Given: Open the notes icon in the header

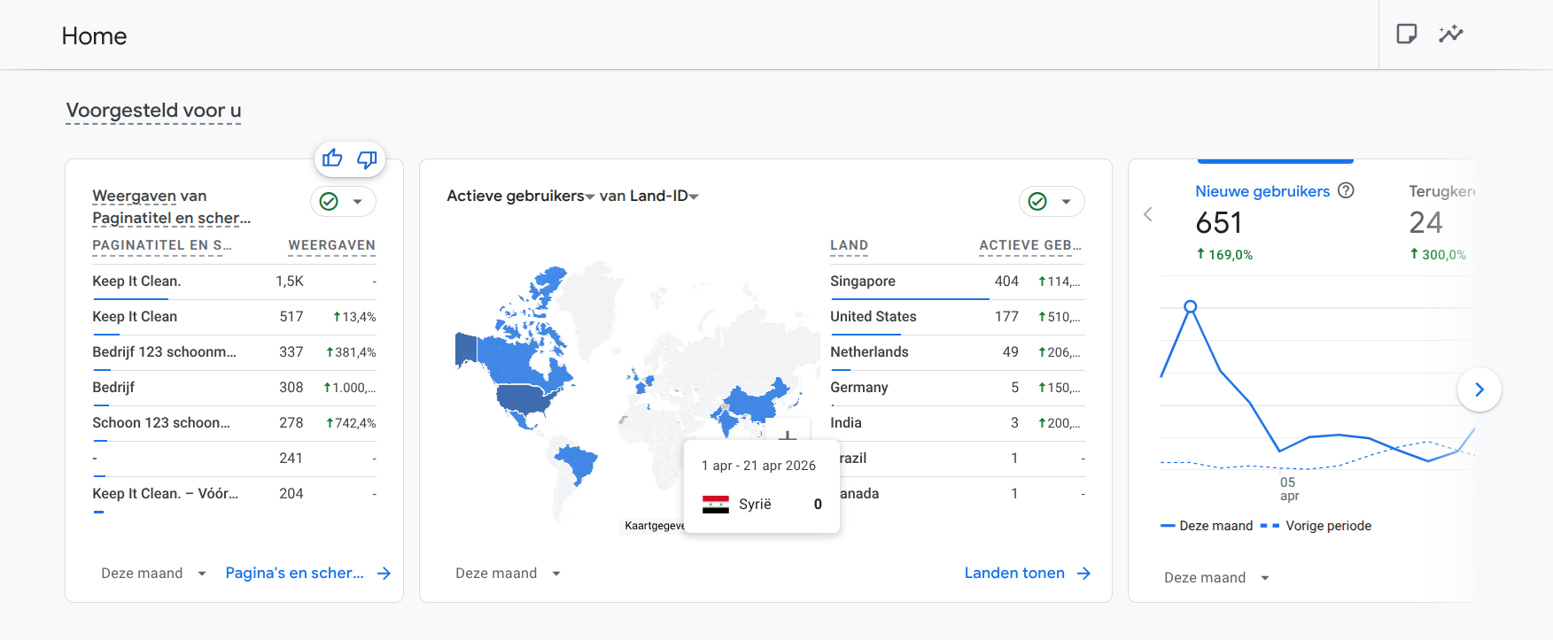Looking at the screenshot, I should pyautogui.click(x=1406, y=35).
